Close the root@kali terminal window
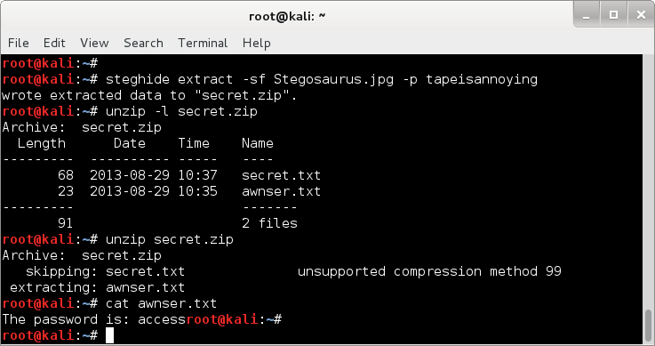 (x=641, y=15)
